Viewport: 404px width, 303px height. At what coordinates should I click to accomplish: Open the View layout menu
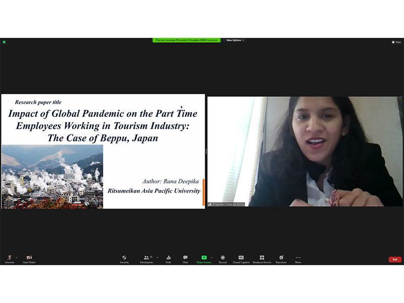click(x=396, y=42)
